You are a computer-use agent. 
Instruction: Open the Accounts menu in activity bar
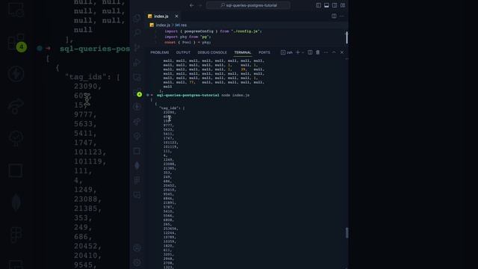(x=137, y=247)
